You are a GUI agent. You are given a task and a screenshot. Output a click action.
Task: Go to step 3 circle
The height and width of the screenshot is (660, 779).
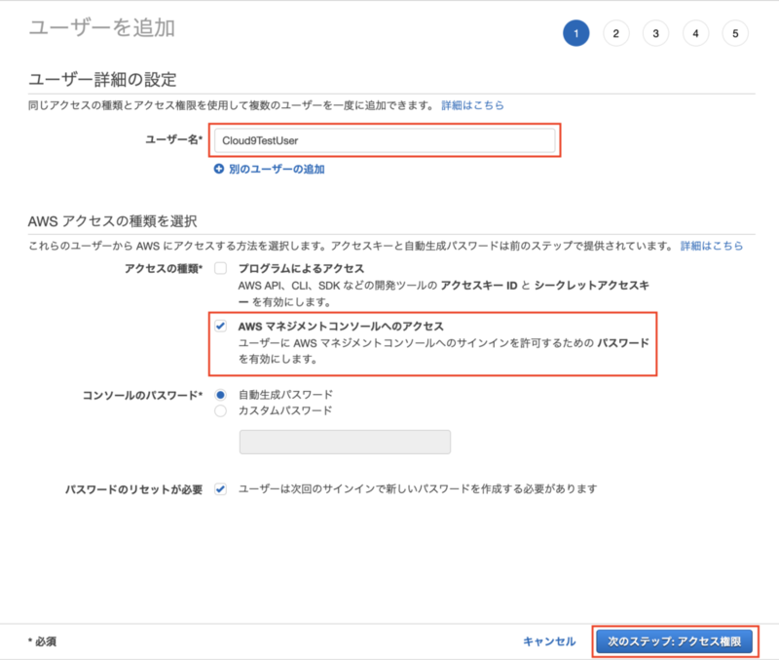[655, 33]
